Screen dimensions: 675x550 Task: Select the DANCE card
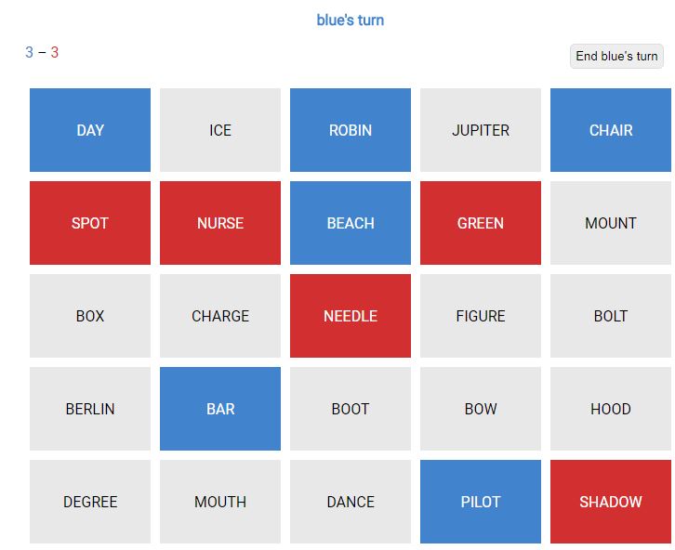click(x=351, y=502)
